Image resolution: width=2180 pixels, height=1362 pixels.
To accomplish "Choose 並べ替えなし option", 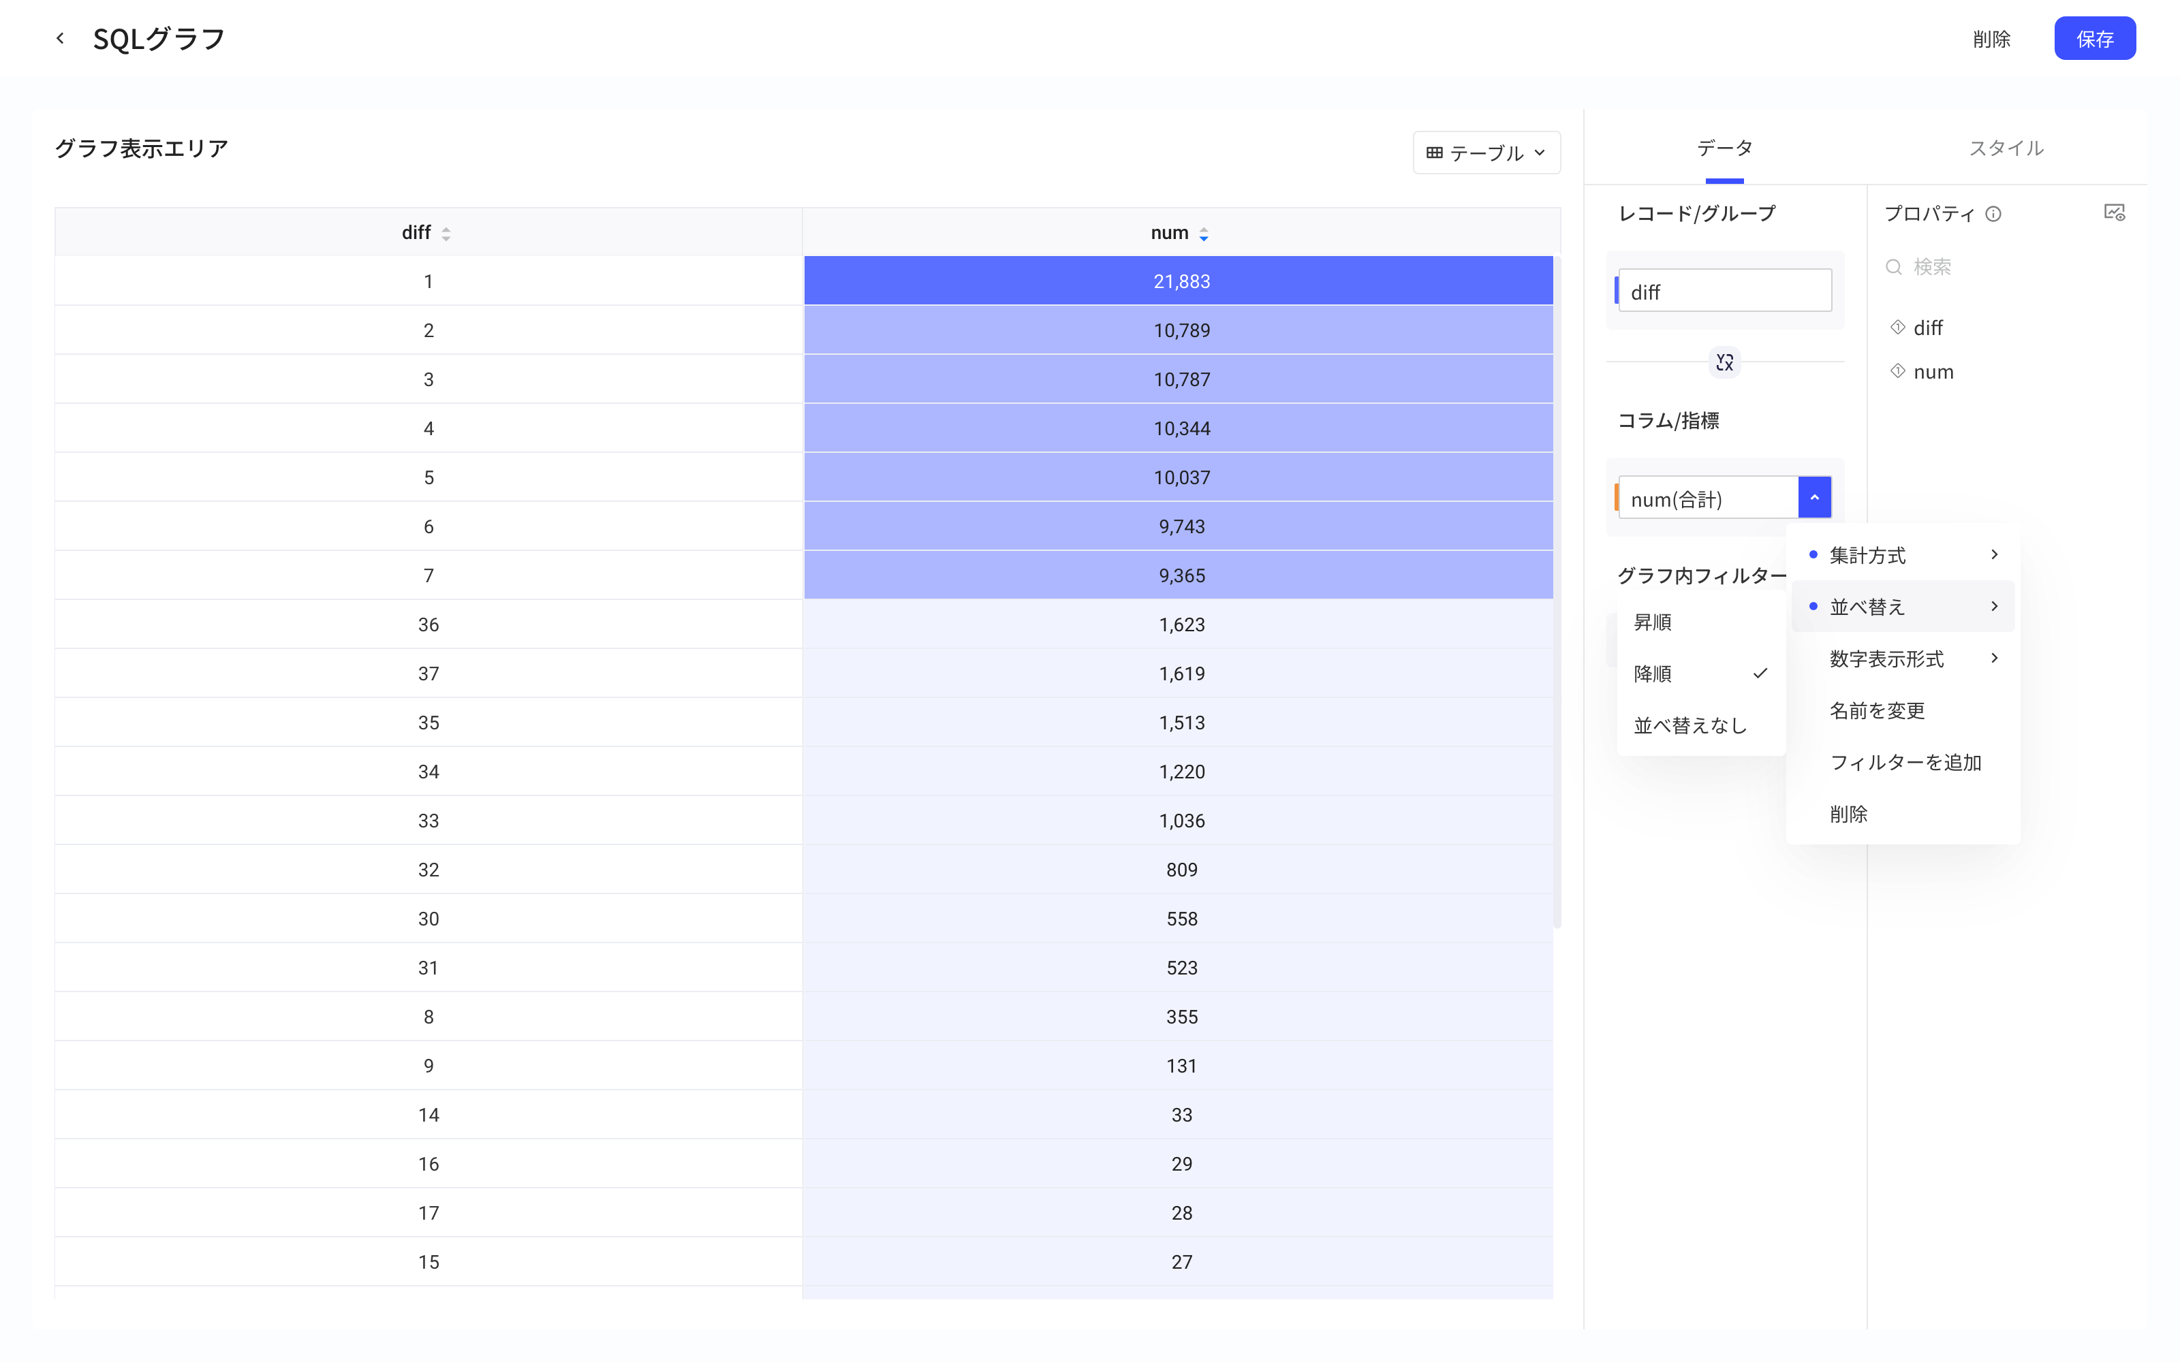I will click(x=1701, y=725).
